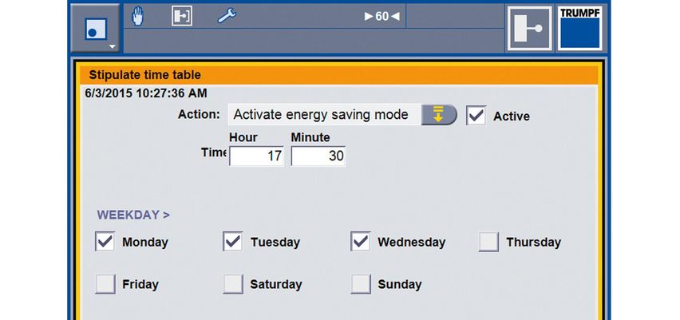The image size is (680, 320).
Task: Enable the Sunday checkbox
Action: [361, 283]
